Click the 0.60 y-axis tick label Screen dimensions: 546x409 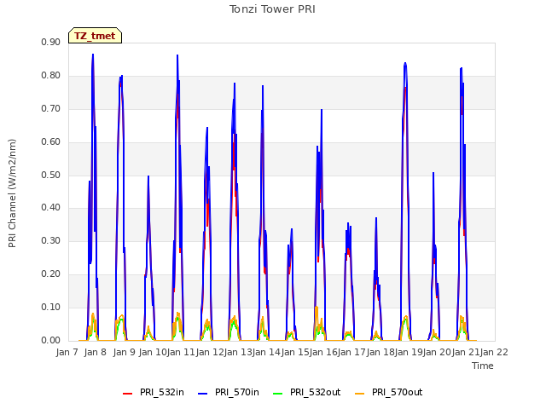tap(51, 142)
